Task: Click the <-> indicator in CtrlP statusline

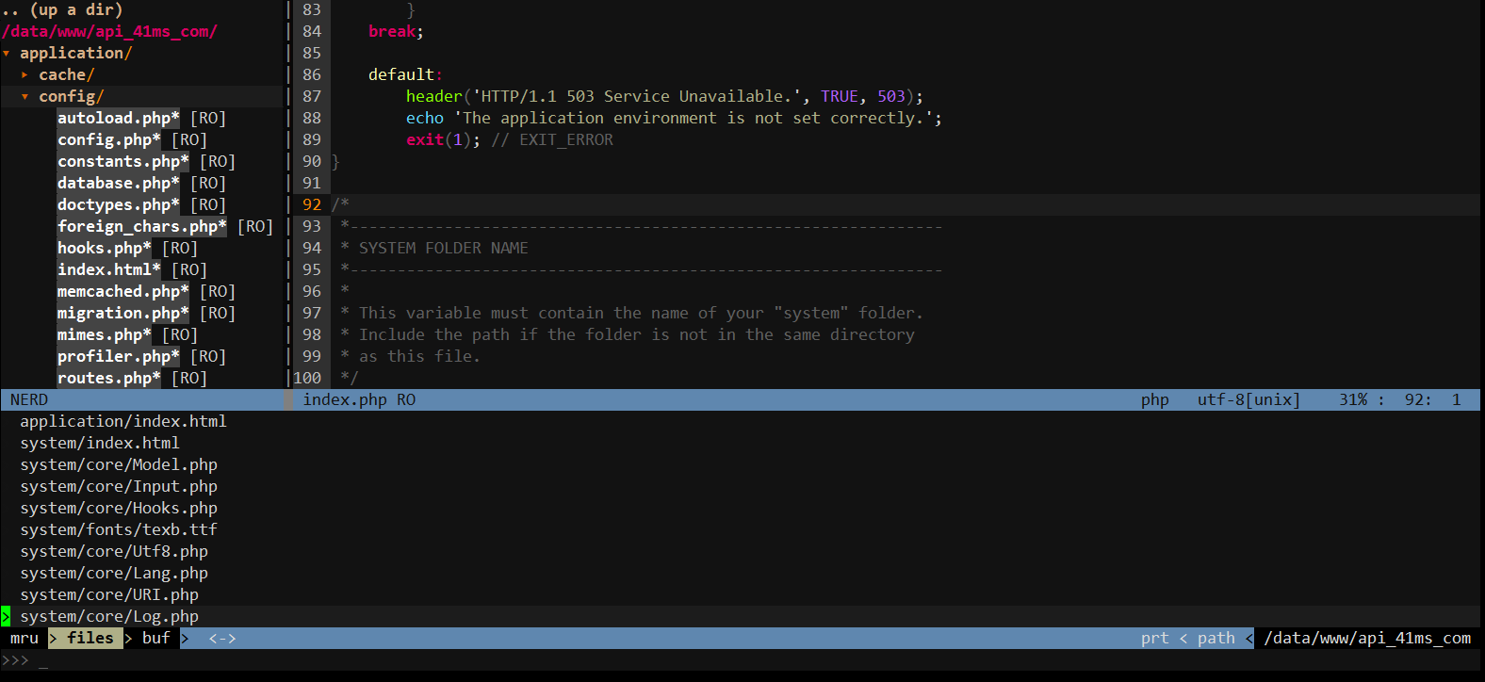Action: pyautogui.click(x=222, y=639)
